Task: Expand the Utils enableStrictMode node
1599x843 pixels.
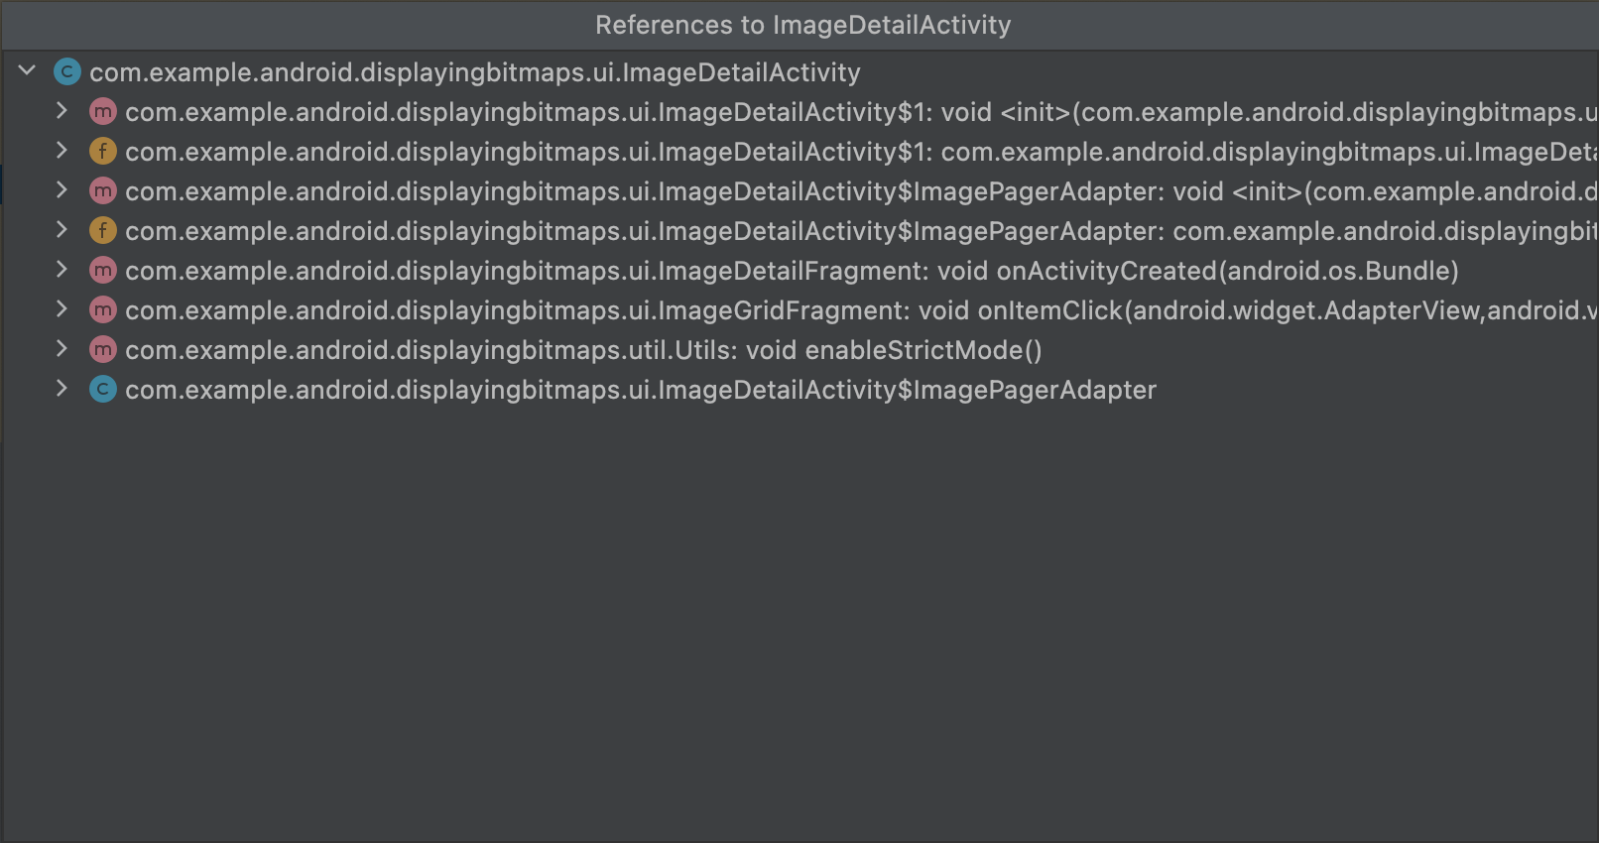Action: coord(61,349)
